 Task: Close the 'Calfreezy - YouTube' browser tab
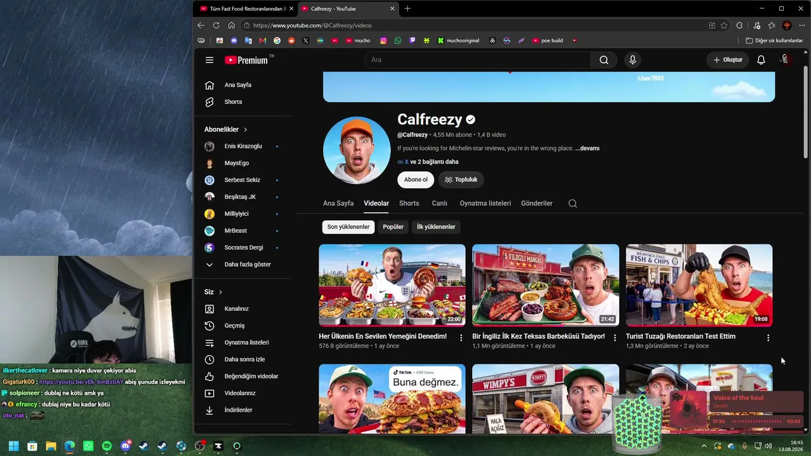click(392, 9)
